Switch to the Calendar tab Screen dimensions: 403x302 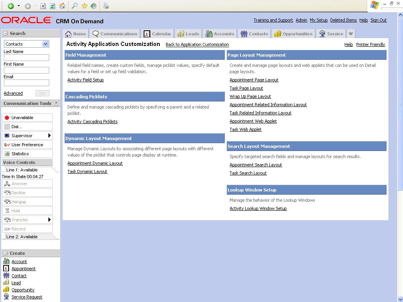click(157, 34)
